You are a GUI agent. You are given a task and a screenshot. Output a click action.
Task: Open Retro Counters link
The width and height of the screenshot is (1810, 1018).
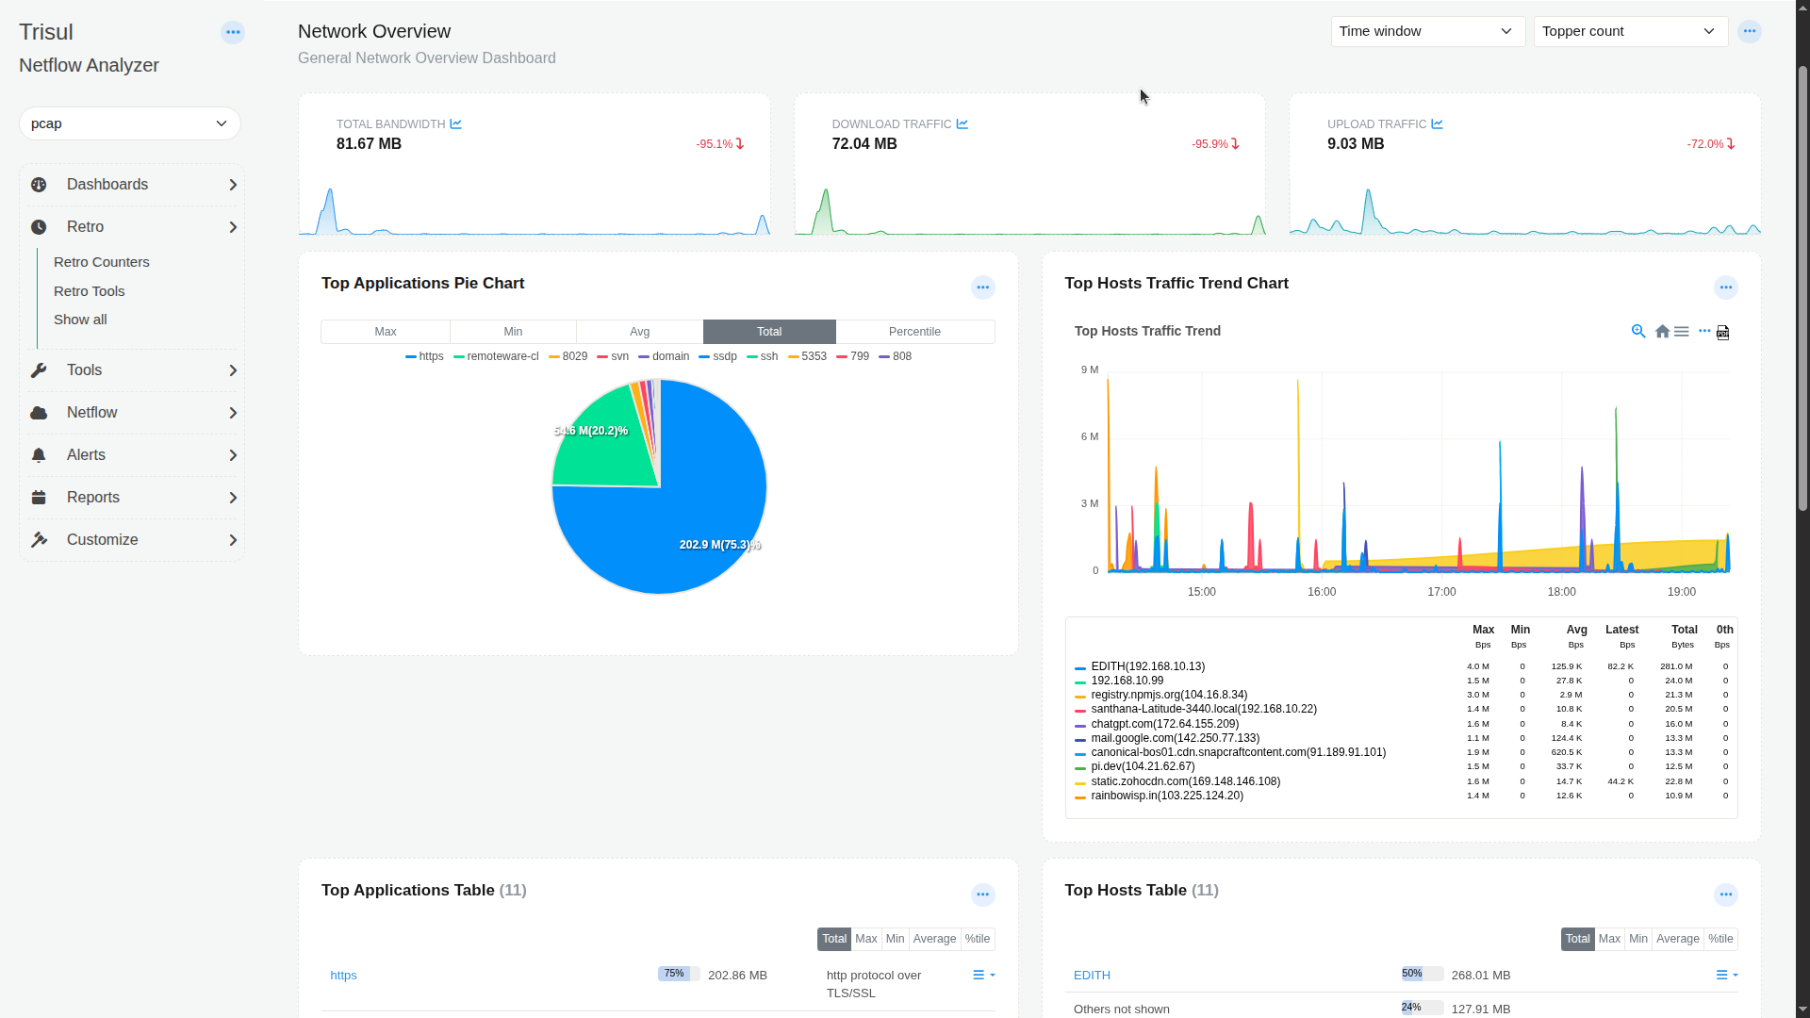click(x=102, y=263)
